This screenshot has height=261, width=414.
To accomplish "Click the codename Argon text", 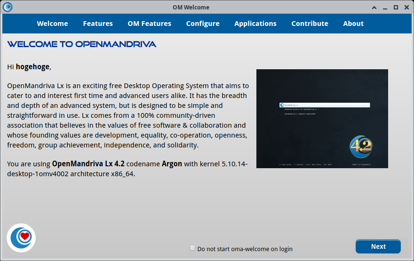I will coord(172,164).
